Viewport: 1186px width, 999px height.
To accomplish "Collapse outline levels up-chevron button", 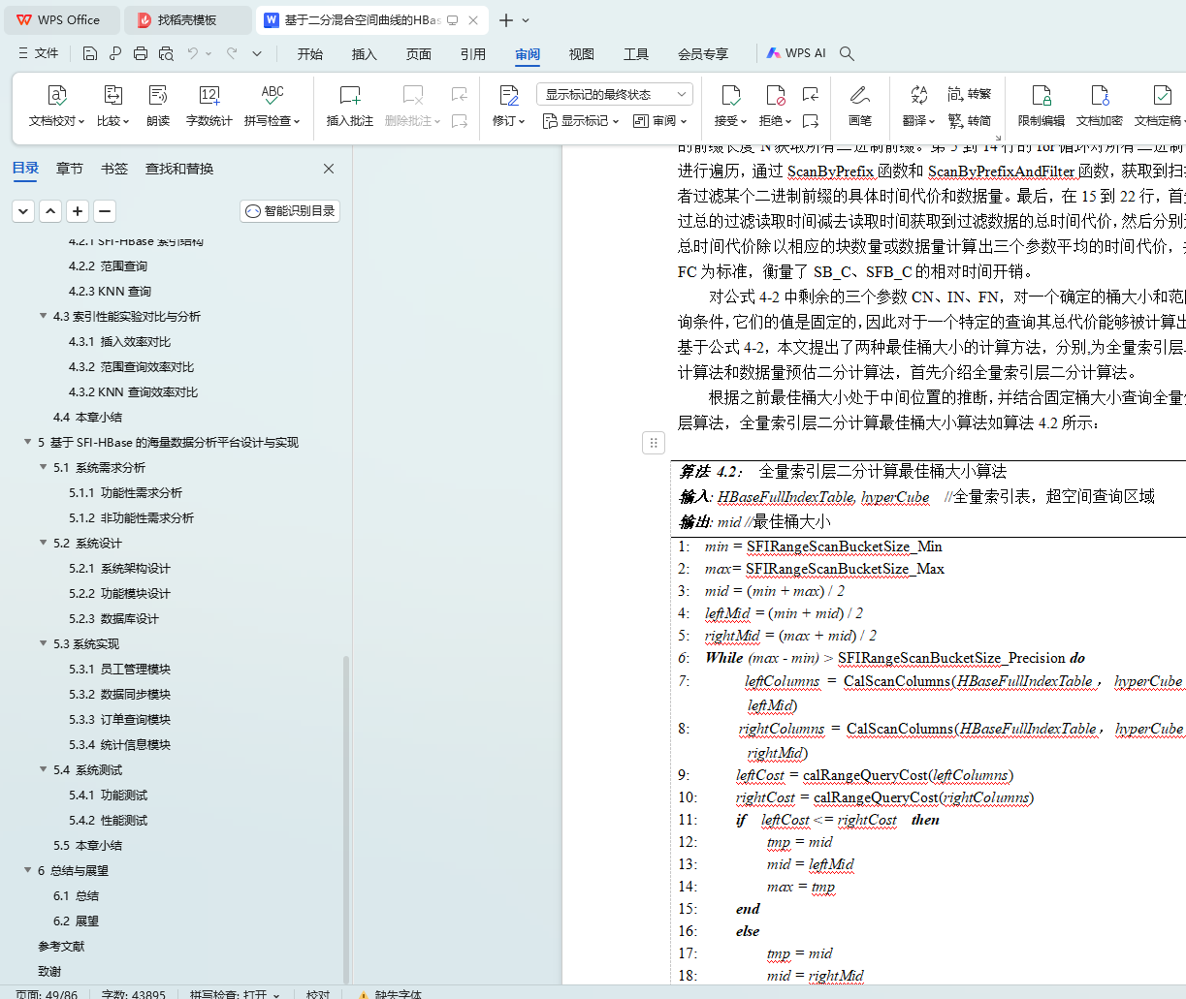I will [x=50, y=211].
